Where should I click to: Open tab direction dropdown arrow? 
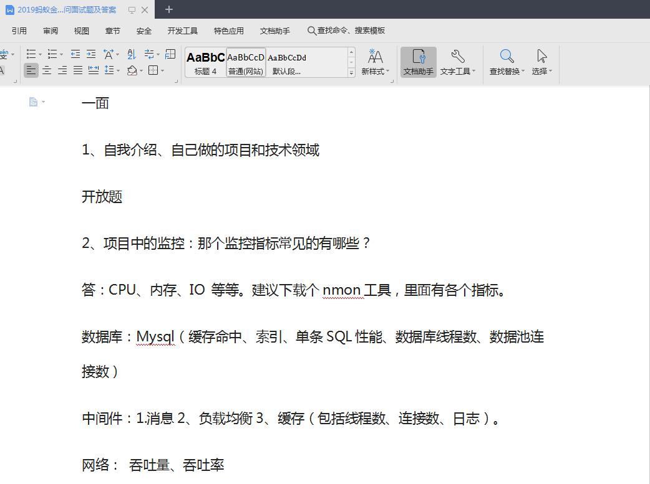158,54
